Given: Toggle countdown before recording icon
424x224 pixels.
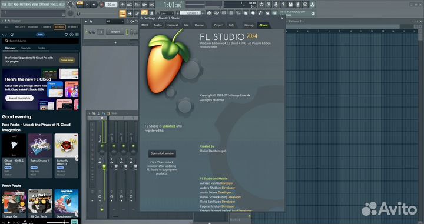Looking at the screenshot, I should pyautogui.click(x=137, y=5).
